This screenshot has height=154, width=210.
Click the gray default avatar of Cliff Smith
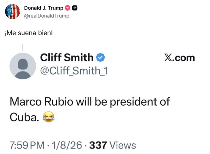[23, 66]
